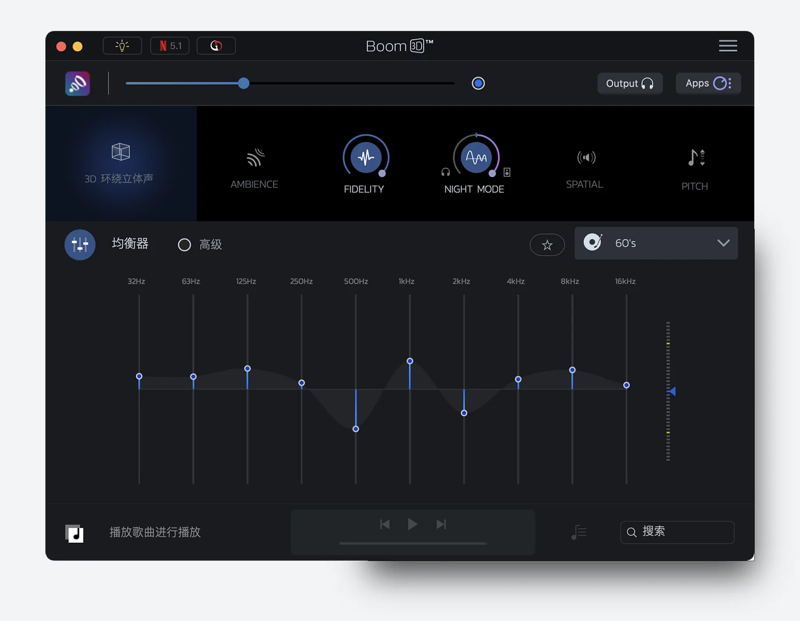Click the headphone icon near Night Mode dial

[446, 172]
